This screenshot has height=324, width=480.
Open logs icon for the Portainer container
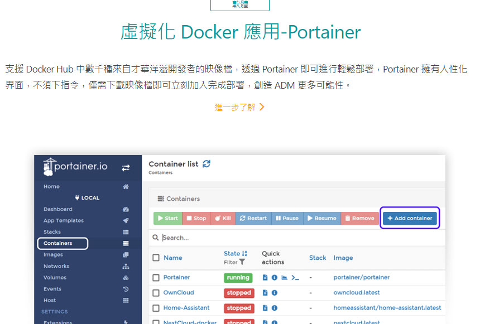pyautogui.click(x=265, y=278)
